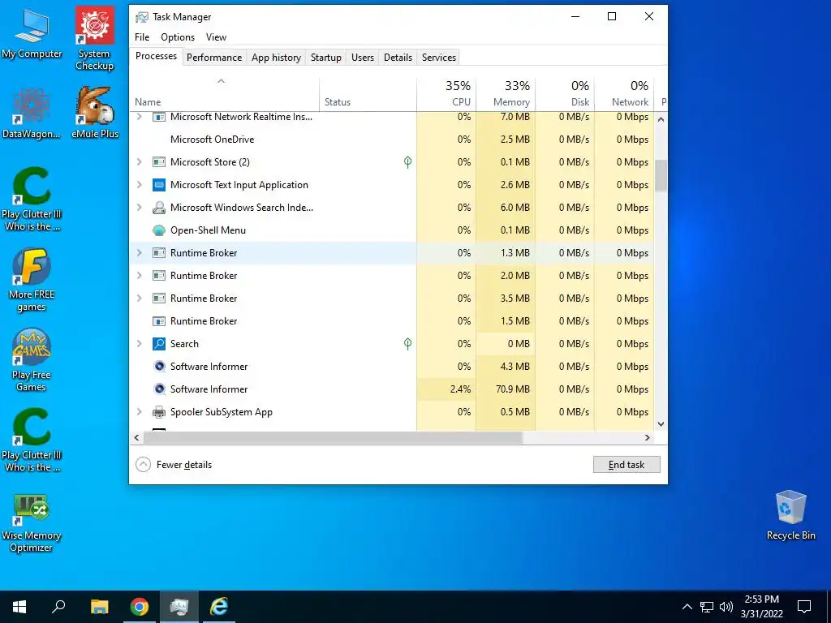
Task: Open File Explorer from the taskbar
Action: 99,607
